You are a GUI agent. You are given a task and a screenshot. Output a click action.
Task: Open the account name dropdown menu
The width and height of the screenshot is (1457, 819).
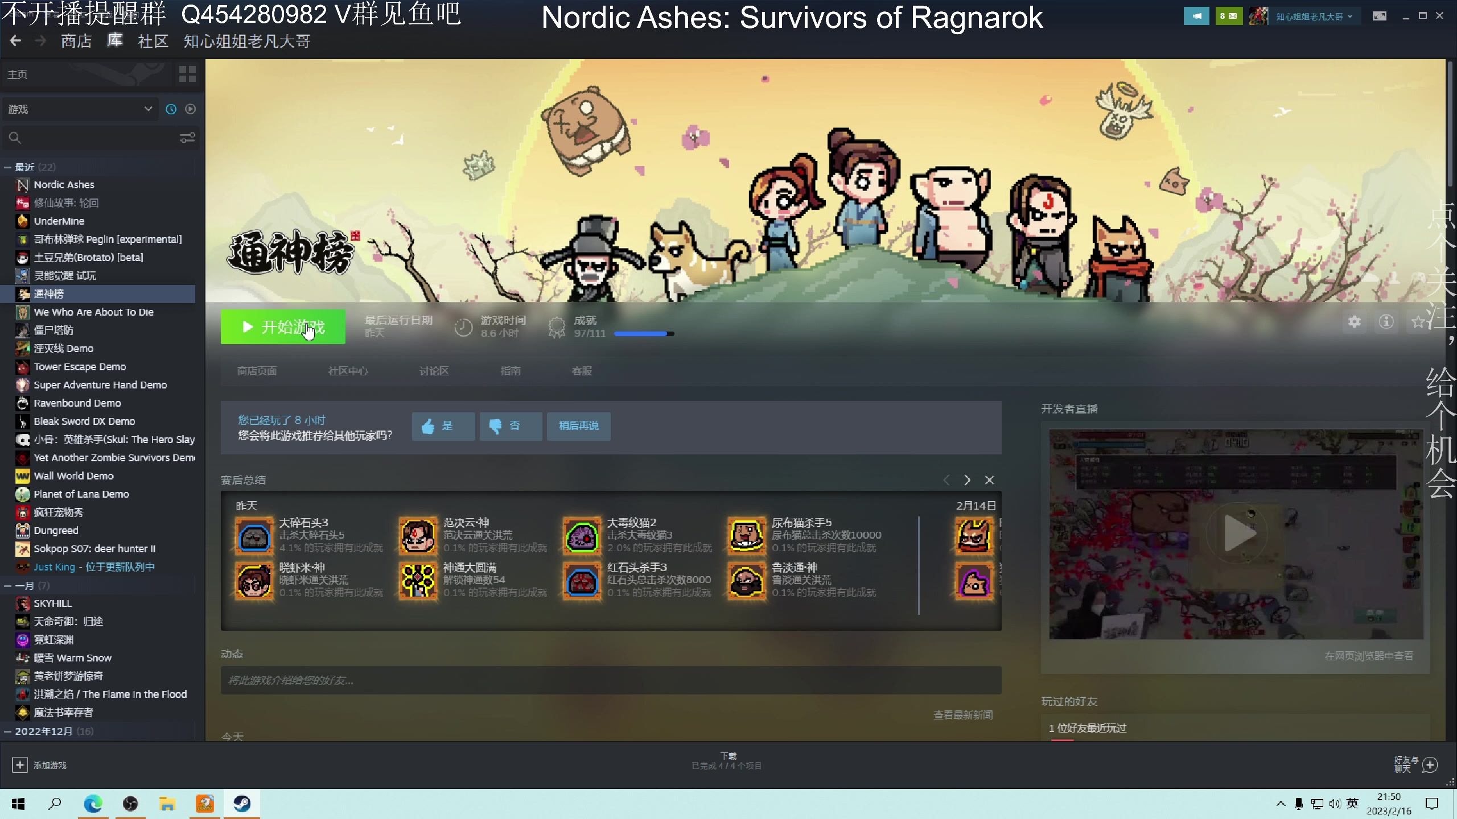coord(1314,16)
